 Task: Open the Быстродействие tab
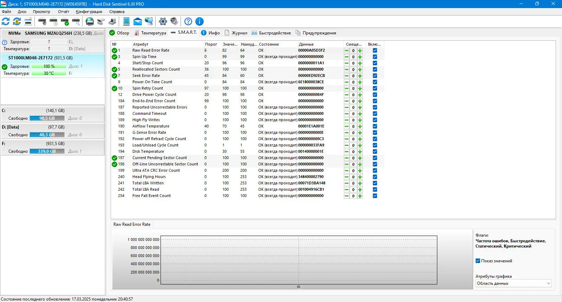click(x=272, y=33)
